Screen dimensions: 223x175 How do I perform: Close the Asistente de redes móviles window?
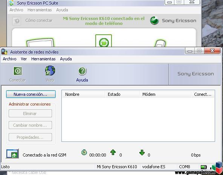tap(212, 51)
